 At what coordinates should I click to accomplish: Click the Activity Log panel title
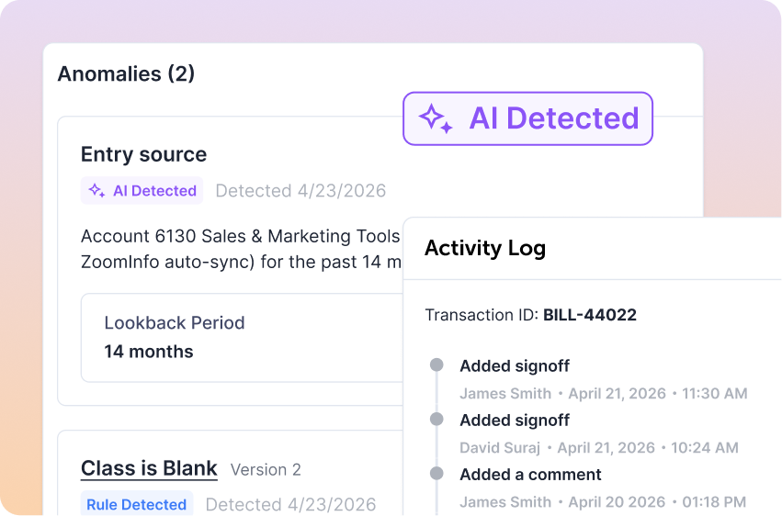pyautogui.click(x=485, y=248)
